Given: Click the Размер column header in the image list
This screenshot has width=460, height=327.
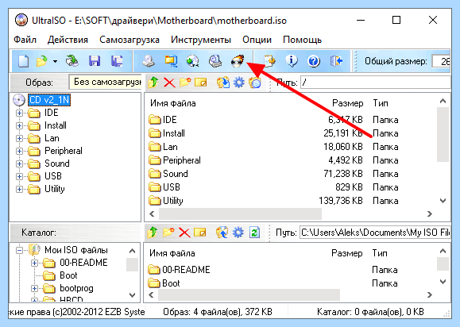Looking at the screenshot, I should 348,103.
